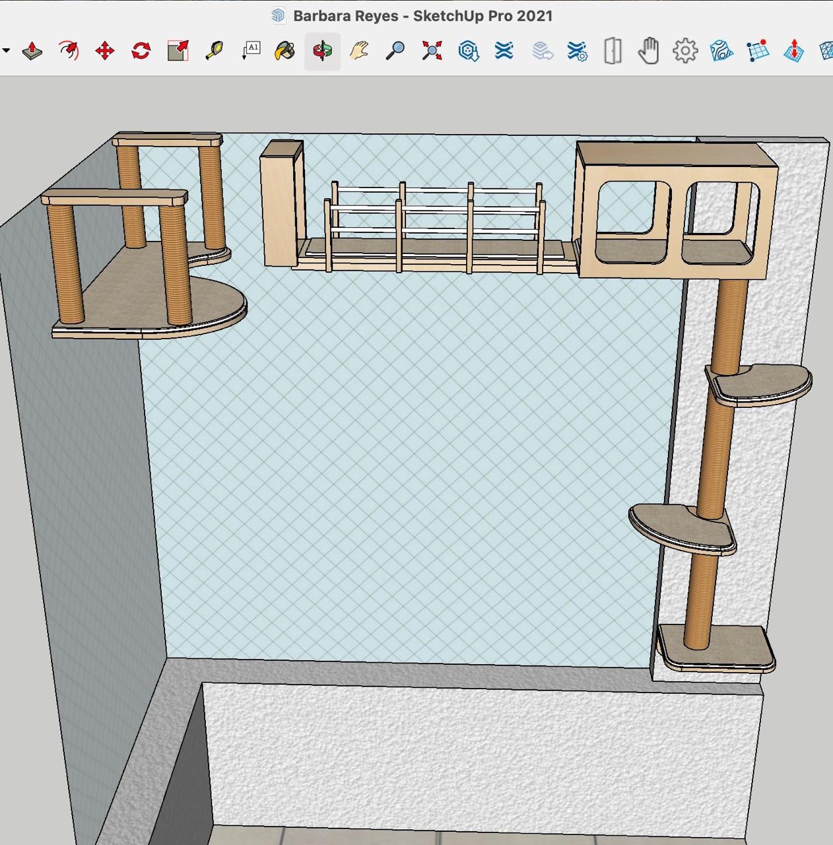Viewport: 833px width, 845px height.
Task: Select the Rotate tool
Action: point(141,51)
